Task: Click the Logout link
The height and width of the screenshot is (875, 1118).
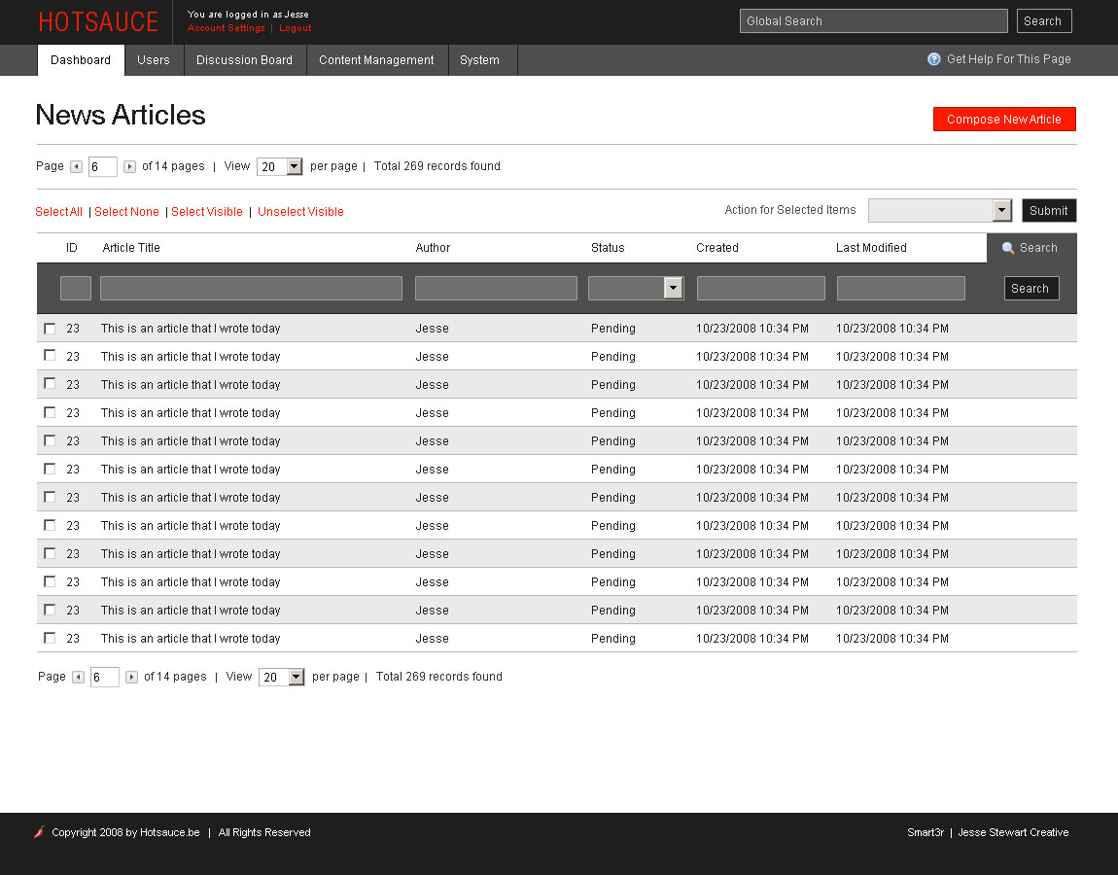Action: pyautogui.click(x=296, y=28)
